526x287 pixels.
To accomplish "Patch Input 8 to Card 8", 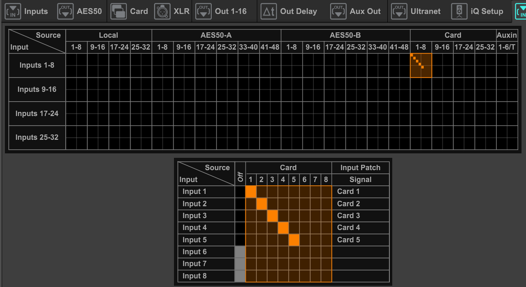I will tap(326, 276).
